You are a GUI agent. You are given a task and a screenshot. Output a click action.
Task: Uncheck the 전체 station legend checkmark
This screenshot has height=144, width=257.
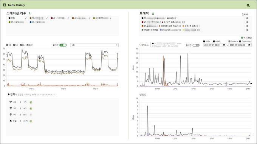[26, 18]
